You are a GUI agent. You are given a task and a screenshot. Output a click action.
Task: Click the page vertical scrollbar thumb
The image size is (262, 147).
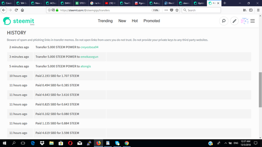[x=260, y=90]
